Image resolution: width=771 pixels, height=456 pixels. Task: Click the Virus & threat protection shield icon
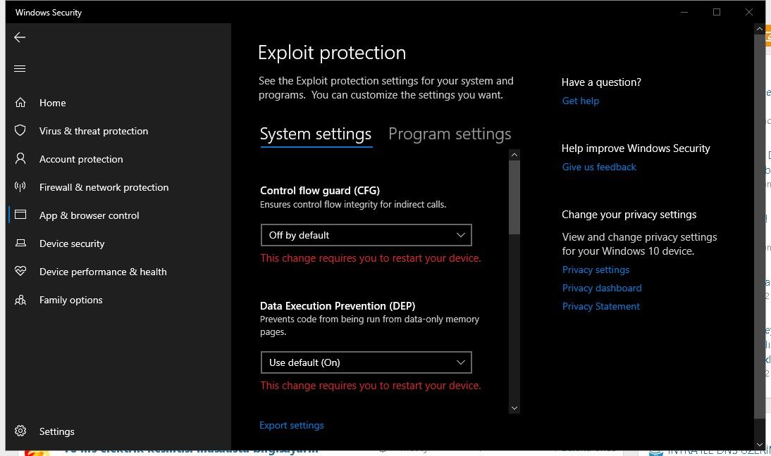click(x=20, y=131)
